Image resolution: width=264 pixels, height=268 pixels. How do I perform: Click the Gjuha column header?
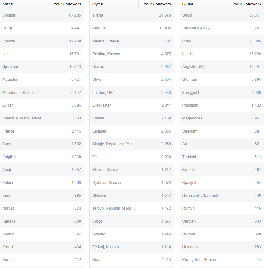click(x=204, y=4)
